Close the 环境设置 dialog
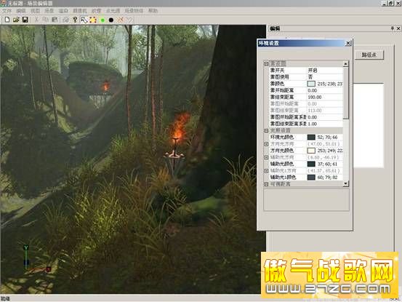The image size is (402, 302). click(348, 43)
